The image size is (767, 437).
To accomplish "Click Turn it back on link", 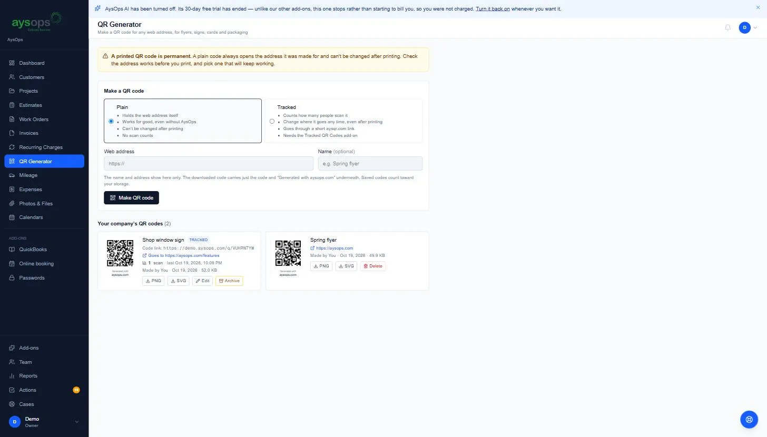I will click(x=493, y=9).
